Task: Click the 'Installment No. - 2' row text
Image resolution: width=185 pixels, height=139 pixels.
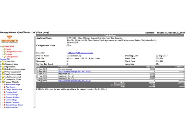Action: 66,76
